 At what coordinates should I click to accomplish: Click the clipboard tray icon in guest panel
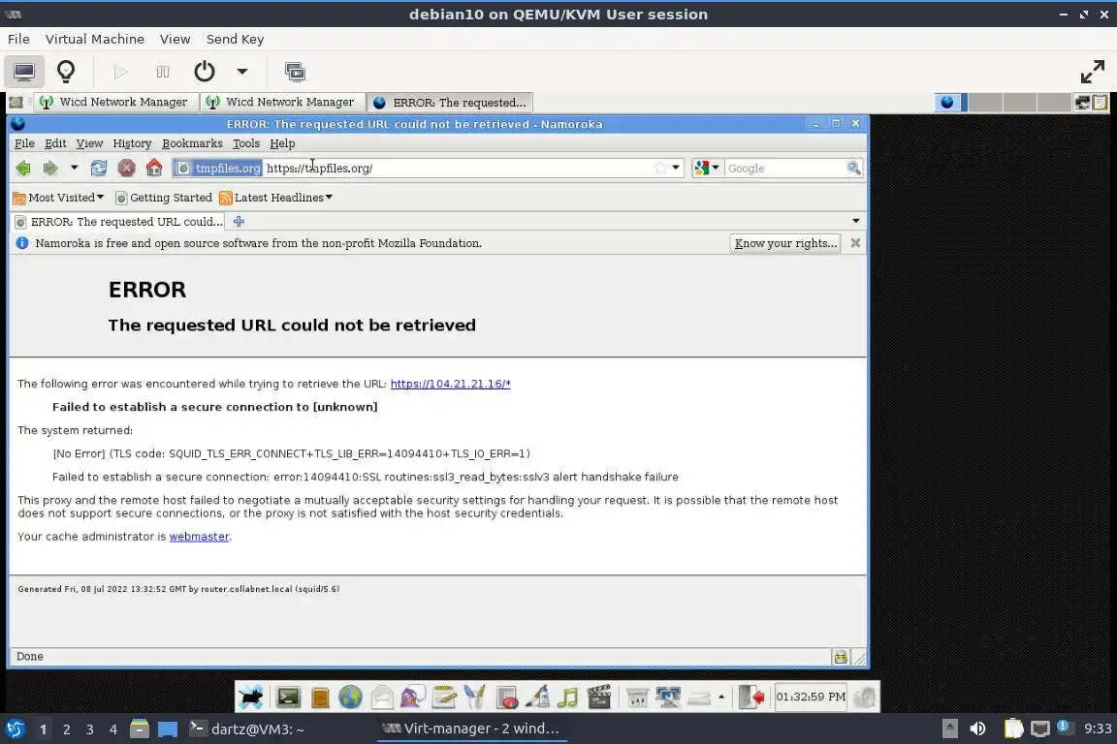point(1100,103)
